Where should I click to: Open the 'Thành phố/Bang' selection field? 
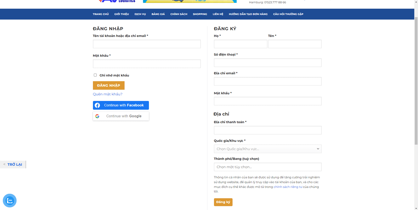point(268,167)
